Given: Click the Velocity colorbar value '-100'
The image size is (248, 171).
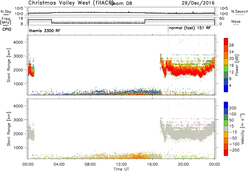Looking at the screenshot, I should [234, 144].
